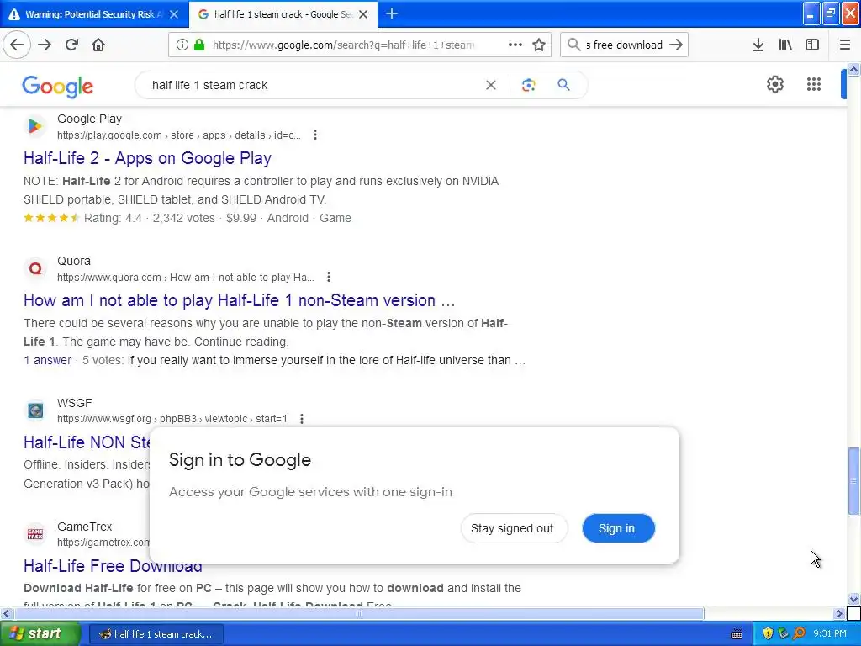Screen dimensions: 861x646
Task: Show site information (i) icon
Action: click(x=182, y=45)
